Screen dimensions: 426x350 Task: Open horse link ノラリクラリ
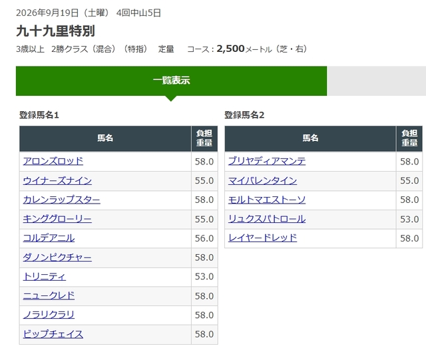49,315
